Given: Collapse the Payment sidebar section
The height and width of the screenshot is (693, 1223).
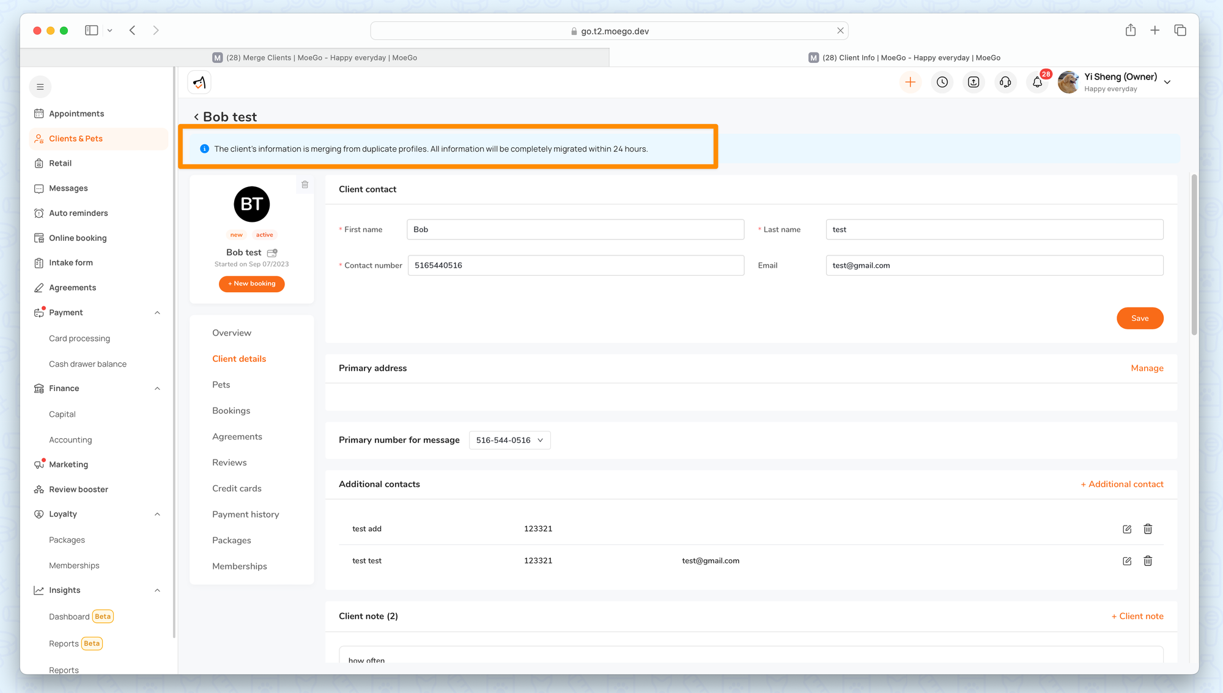Looking at the screenshot, I should coord(157,313).
